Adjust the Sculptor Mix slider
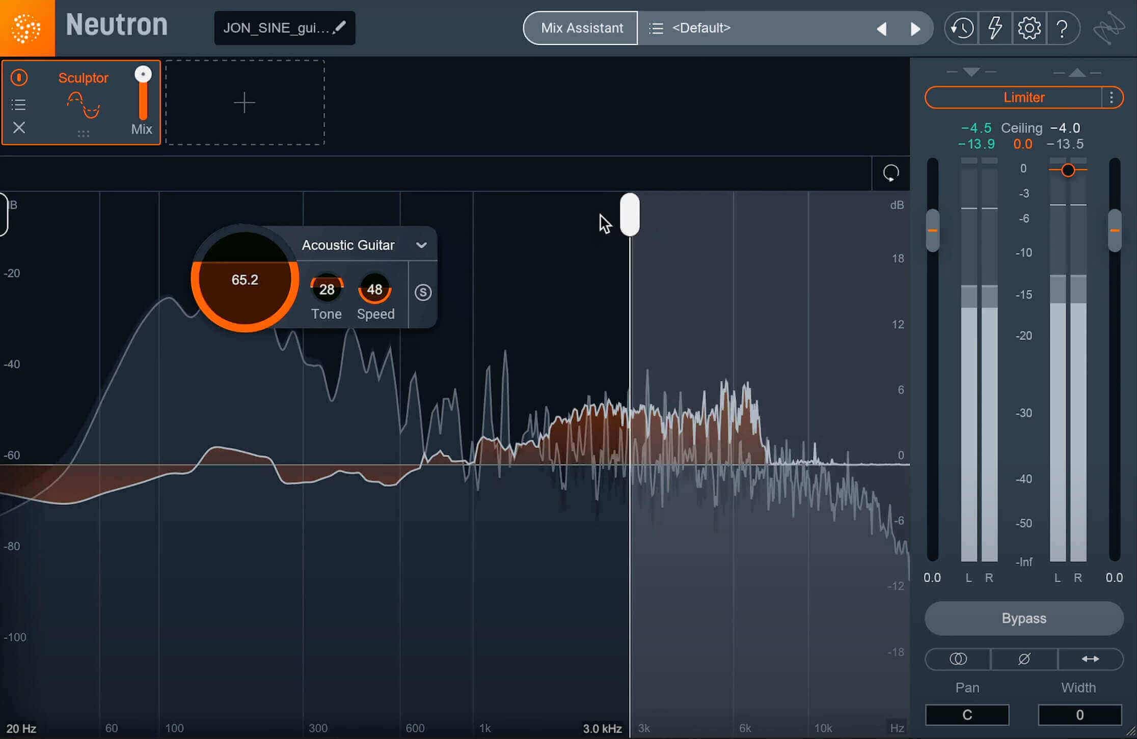This screenshot has width=1137, height=739. tap(143, 94)
